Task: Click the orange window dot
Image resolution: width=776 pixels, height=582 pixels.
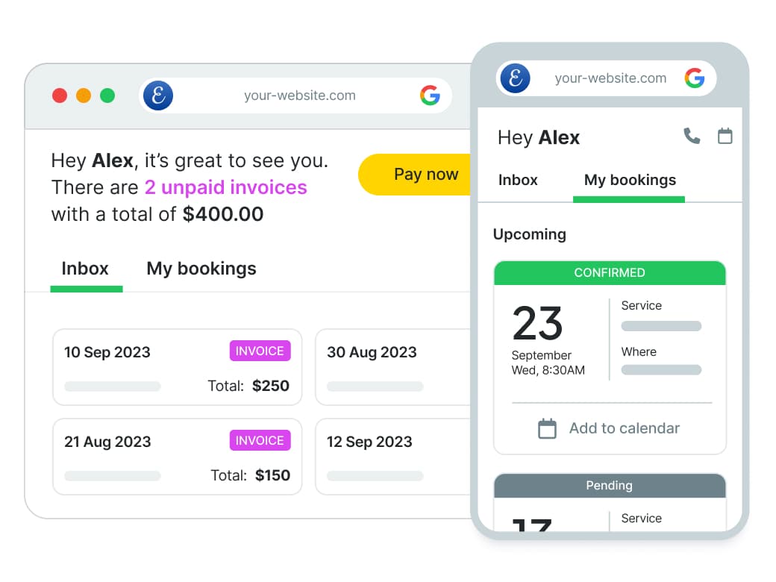Action: click(x=84, y=95)
